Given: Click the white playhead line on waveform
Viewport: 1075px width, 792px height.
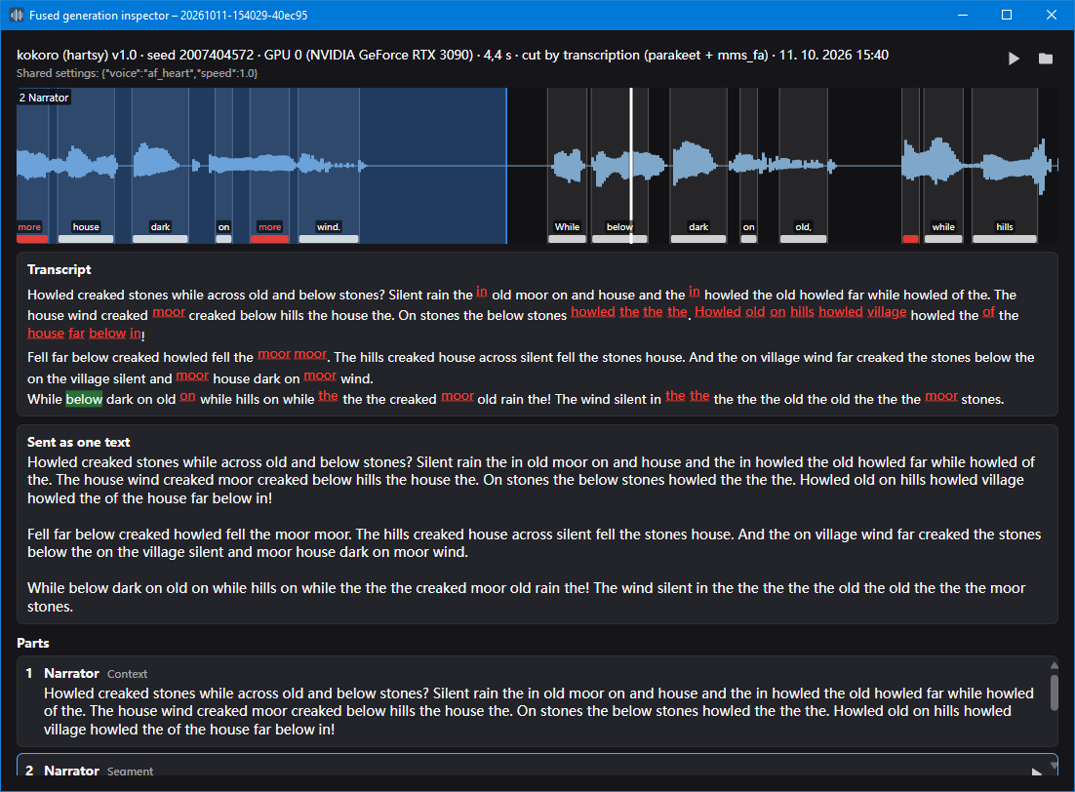Looking at the screenshot, I should pyautogui.click(x=631, y=165).
